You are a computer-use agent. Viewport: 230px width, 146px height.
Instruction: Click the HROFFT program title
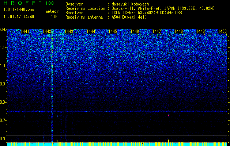[x=23, y=3]
